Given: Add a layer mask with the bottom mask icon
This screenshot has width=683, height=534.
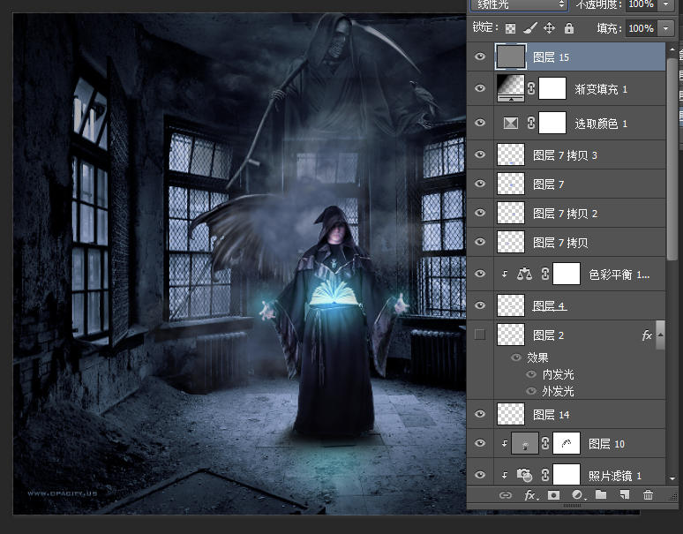Looking at the screenshot, I should click(x=554, y=495).
